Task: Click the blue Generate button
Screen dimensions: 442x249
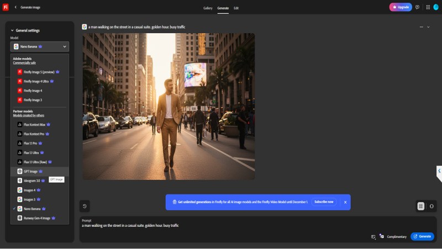Action: coord(422,236)
